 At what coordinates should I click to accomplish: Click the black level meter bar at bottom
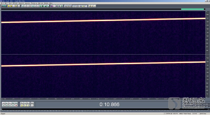[104, 109]
